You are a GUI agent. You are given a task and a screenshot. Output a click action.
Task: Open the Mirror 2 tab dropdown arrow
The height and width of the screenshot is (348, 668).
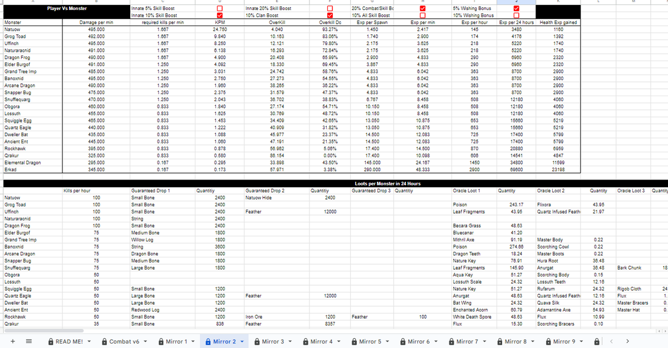[243, 341]
